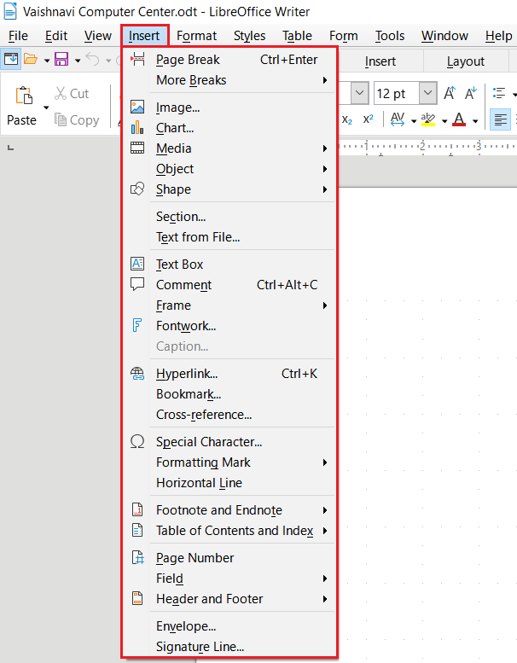Viewport: 517px width, 663px height.
Task: Choose Text from File... entry
Action: [x=198, y=237]
